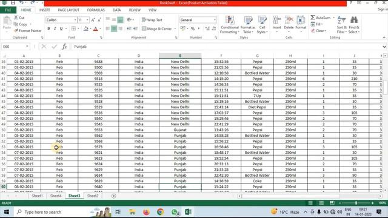Switch to Sheet1 tab
Image resolution: width=388 pixels, height=218 pixels.
pyautogui.click(x=37, y=196)
